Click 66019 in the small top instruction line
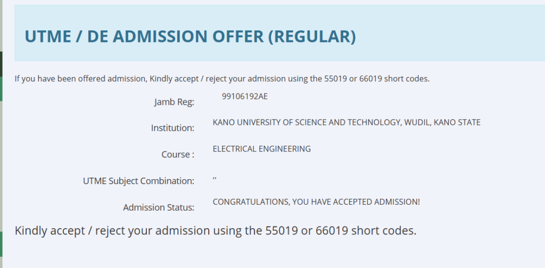The width and height of the screenshot is (545, 268). (369, 79)
